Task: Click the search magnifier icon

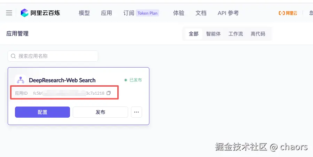Action: pos(13,56)
